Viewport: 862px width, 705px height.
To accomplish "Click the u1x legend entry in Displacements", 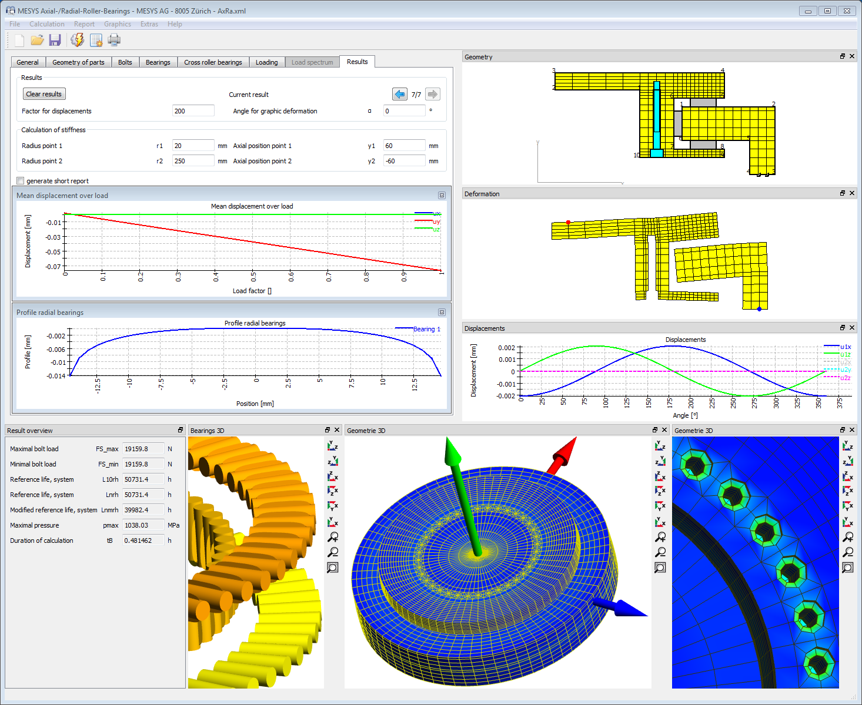I will (x=838, y=347).
